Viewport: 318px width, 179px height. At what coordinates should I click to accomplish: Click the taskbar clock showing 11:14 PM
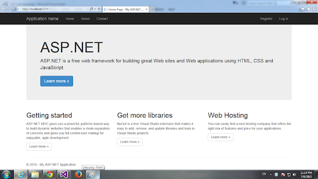306,175
